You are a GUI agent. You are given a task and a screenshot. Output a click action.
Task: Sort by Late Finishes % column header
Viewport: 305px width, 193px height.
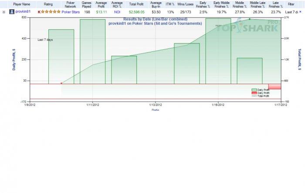point(276,4)
